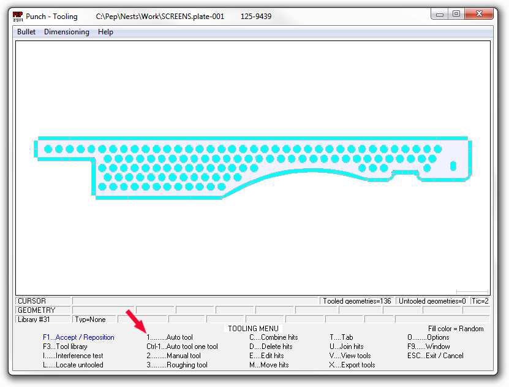Select the Roughing tool command
This screenshot has height=387, width=509.
pyautogui.click(x=177, y=365)
